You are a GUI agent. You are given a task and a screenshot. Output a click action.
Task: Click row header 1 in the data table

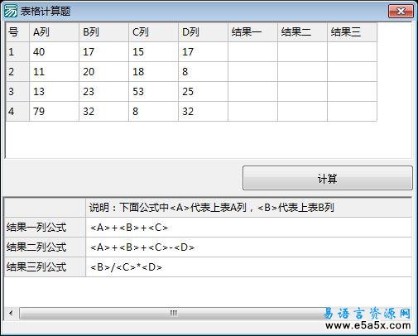(17, 52)
